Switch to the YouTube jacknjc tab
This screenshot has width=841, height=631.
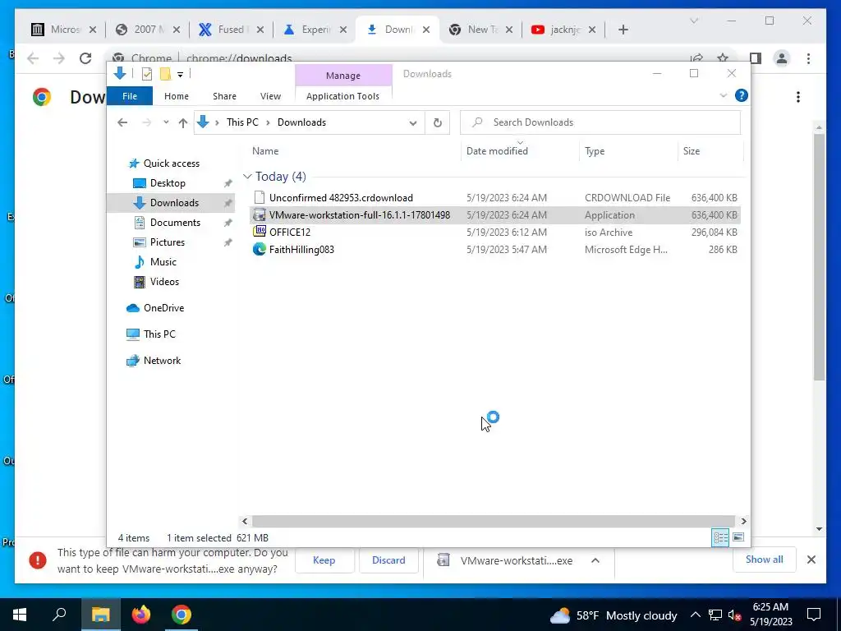563,30
